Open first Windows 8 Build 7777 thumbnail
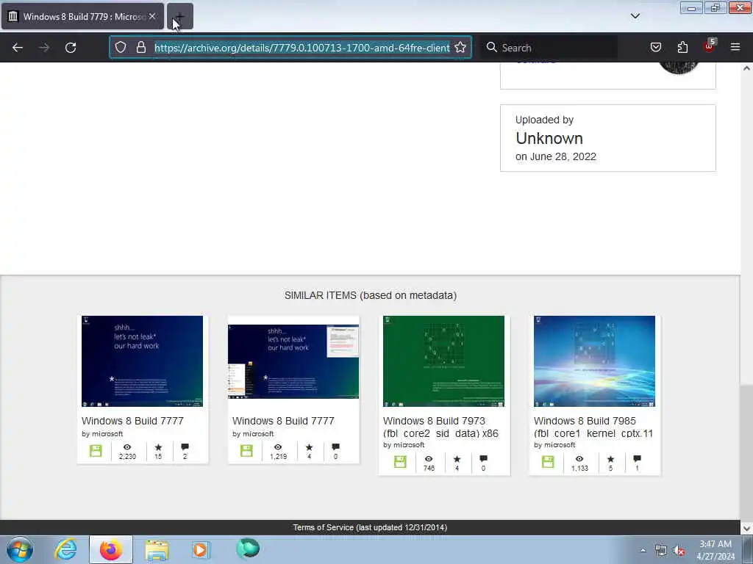 [x=142, y=361]
